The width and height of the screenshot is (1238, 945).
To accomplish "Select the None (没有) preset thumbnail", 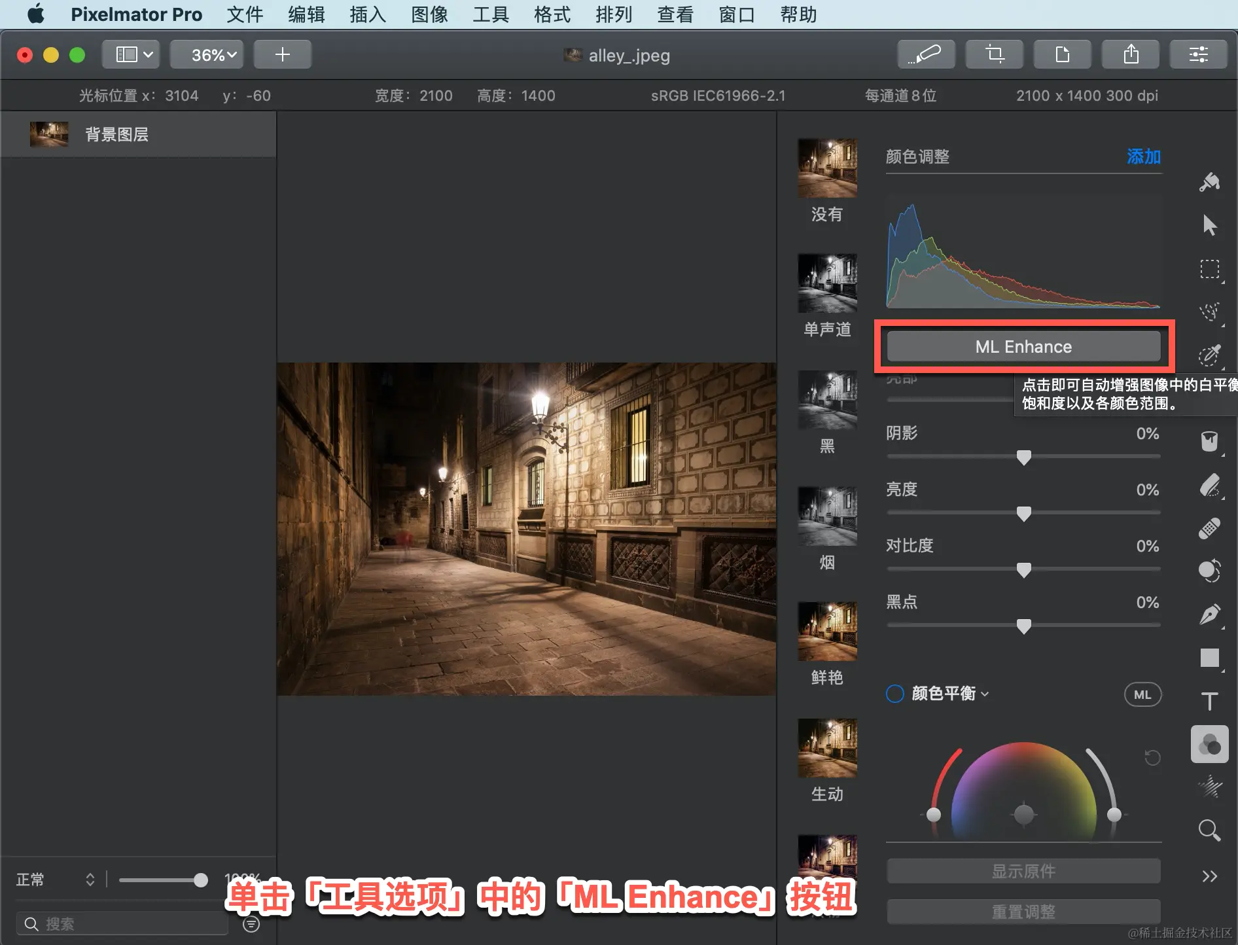I will [827, 168].
